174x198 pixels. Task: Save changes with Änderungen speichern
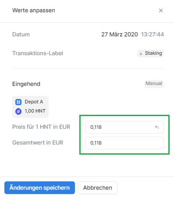[x=39, y=187]
